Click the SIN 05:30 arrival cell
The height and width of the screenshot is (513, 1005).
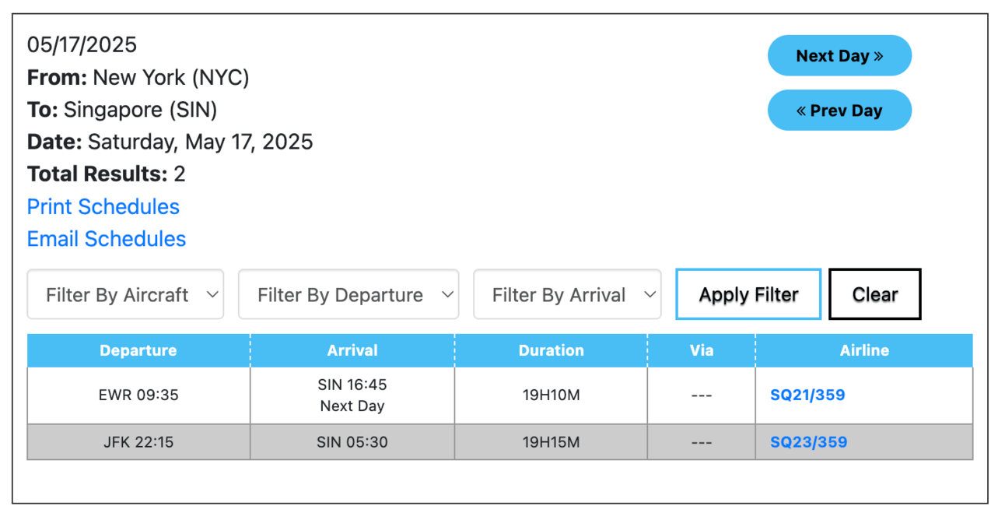tap(352, 442)
